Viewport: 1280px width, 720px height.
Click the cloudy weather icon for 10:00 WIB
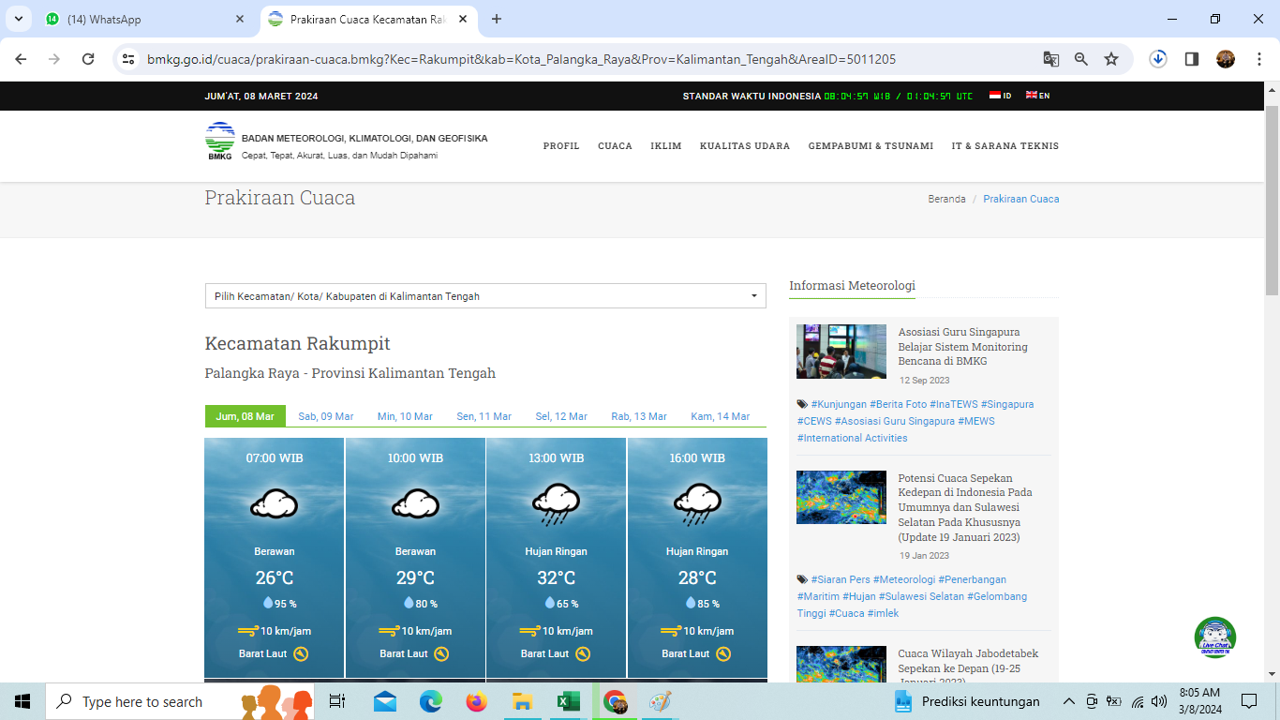click(415, 504)
